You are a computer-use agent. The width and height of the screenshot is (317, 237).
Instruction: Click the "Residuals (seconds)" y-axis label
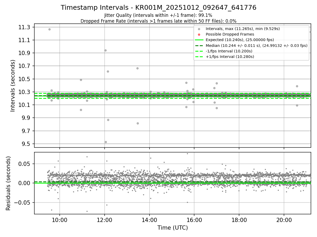(x=8, y=183)
